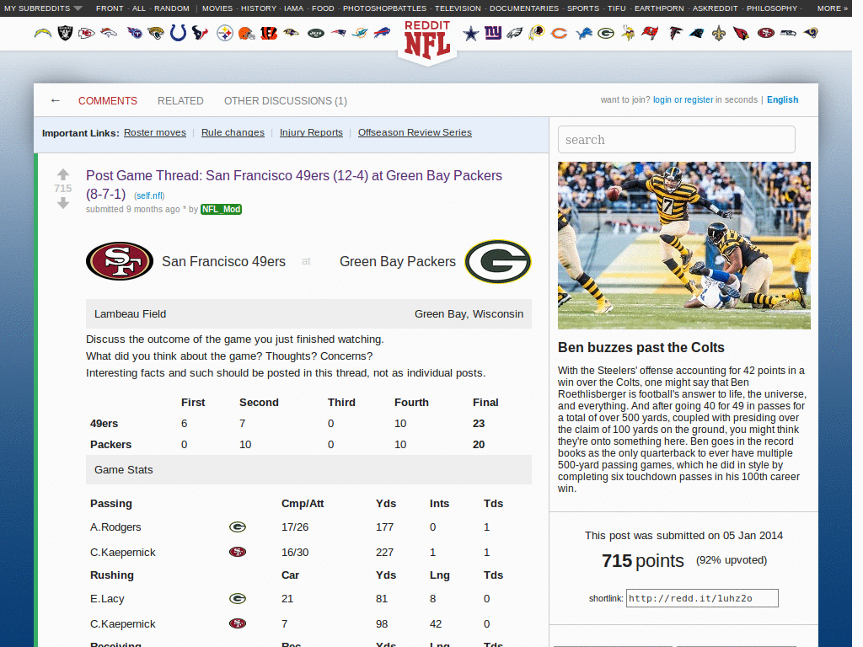863x647 pixels.
Task: Expand the MY SUBREDDITS dropdown
Action: point(43,8)
